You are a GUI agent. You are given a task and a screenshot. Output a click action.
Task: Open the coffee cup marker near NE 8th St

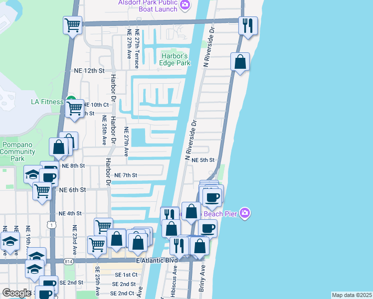[x=49, y=177]
